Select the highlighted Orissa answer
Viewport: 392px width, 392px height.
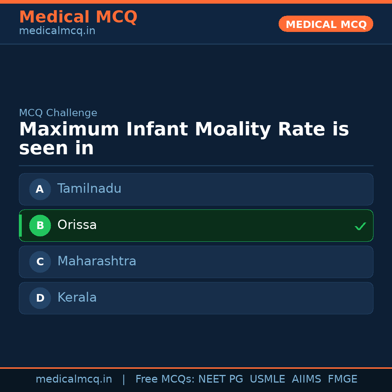(x=196, y=225)
